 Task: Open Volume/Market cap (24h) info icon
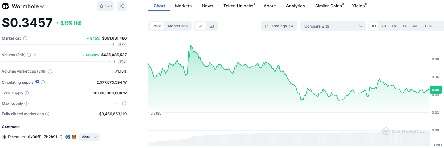(50, 71)
